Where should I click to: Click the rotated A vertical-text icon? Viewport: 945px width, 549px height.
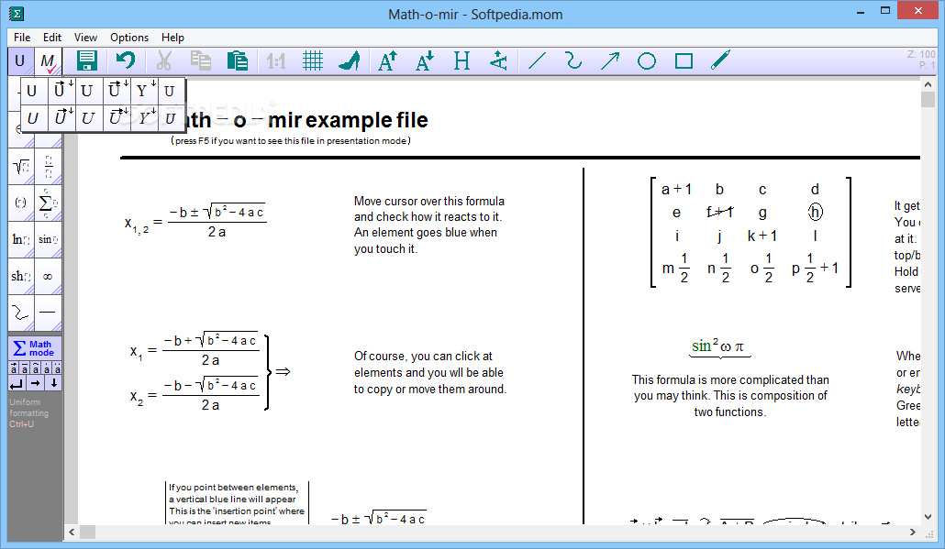point(498,60)
